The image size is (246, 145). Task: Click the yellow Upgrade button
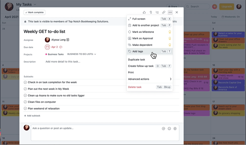tap(227, 6)
